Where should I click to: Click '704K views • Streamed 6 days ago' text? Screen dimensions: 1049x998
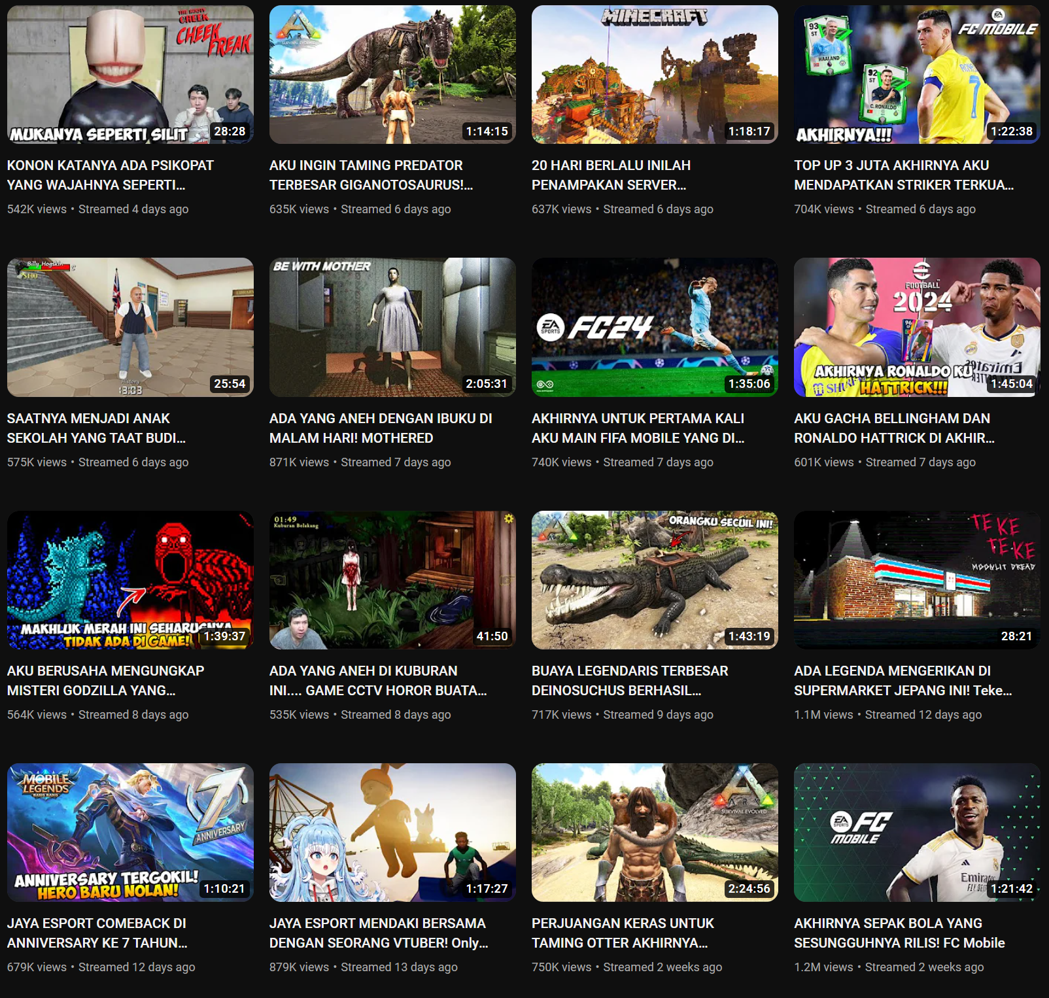point(885,209)
